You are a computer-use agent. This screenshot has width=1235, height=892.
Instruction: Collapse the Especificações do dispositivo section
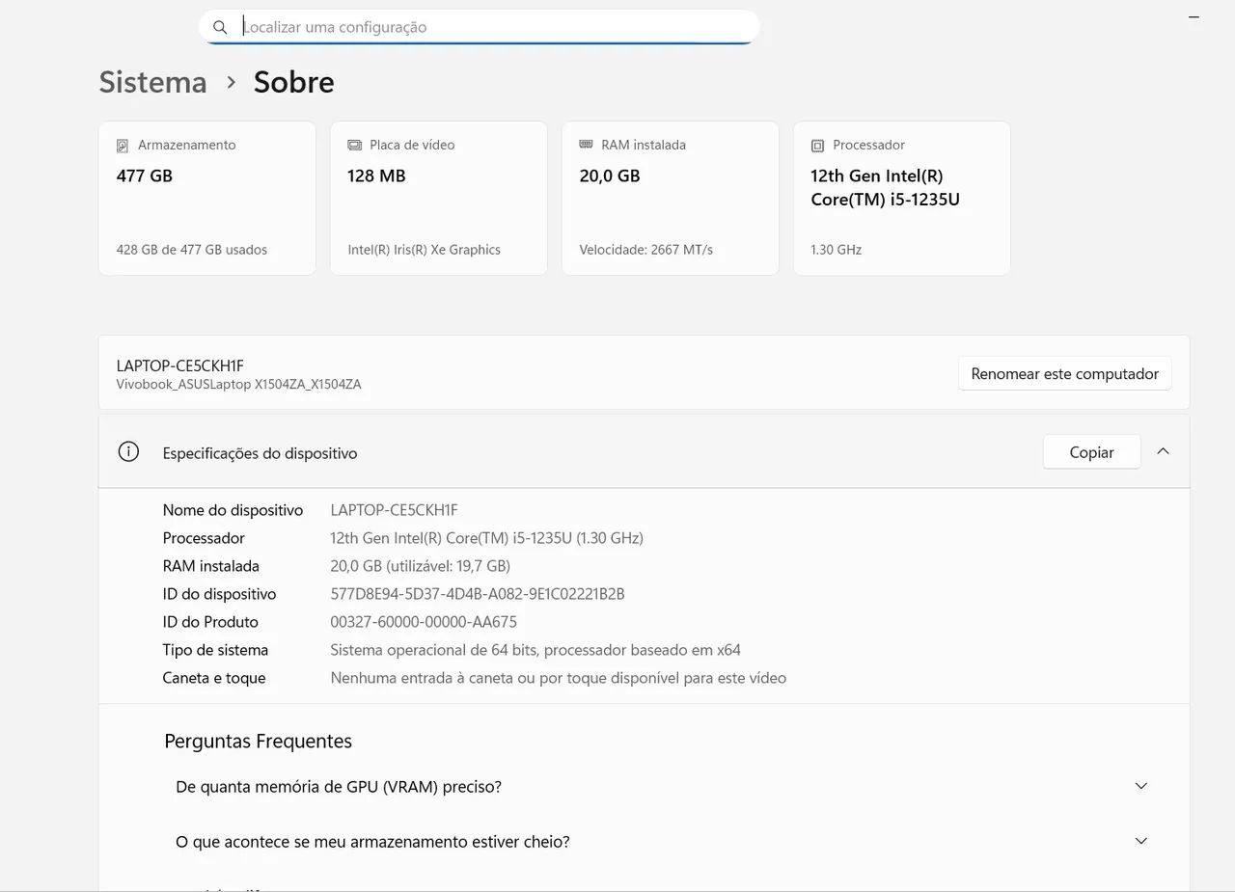[1163, 451]
